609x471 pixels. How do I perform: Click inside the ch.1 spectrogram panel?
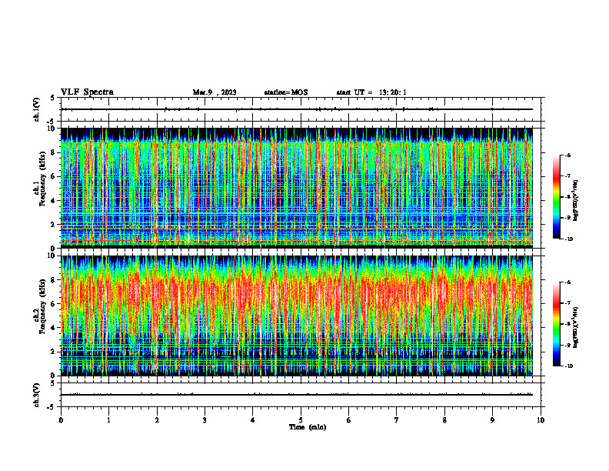(297, 188)
